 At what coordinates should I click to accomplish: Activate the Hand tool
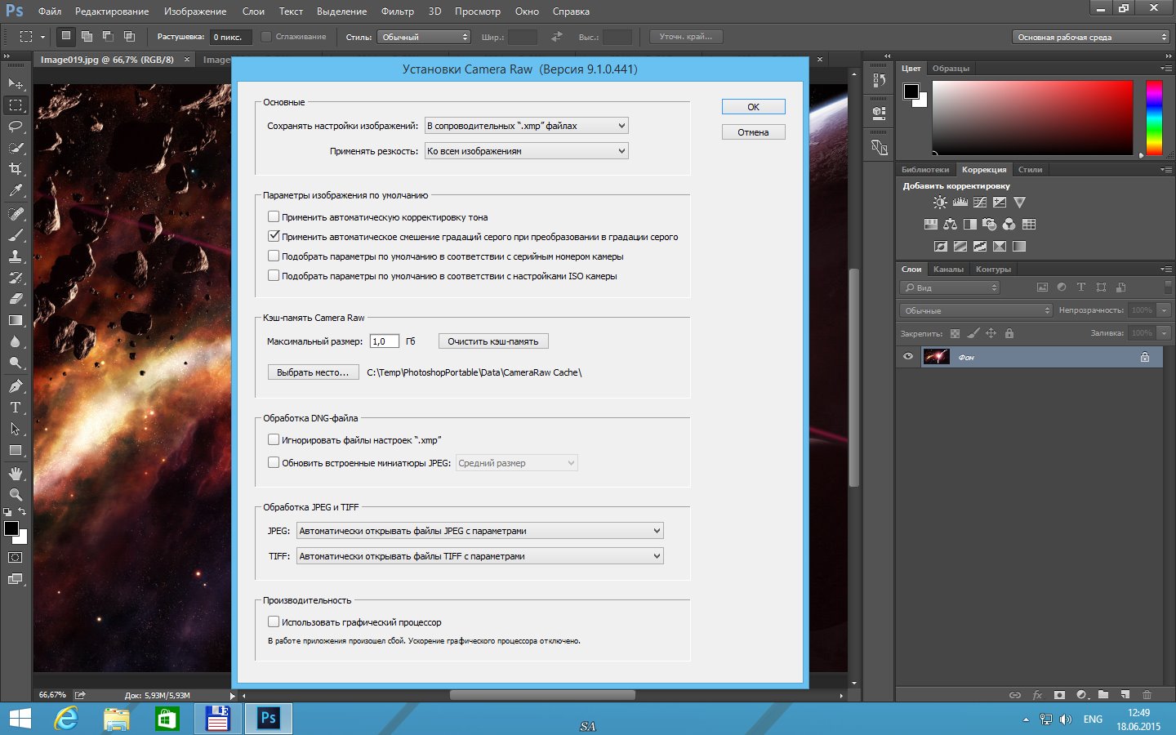(16, 473)
